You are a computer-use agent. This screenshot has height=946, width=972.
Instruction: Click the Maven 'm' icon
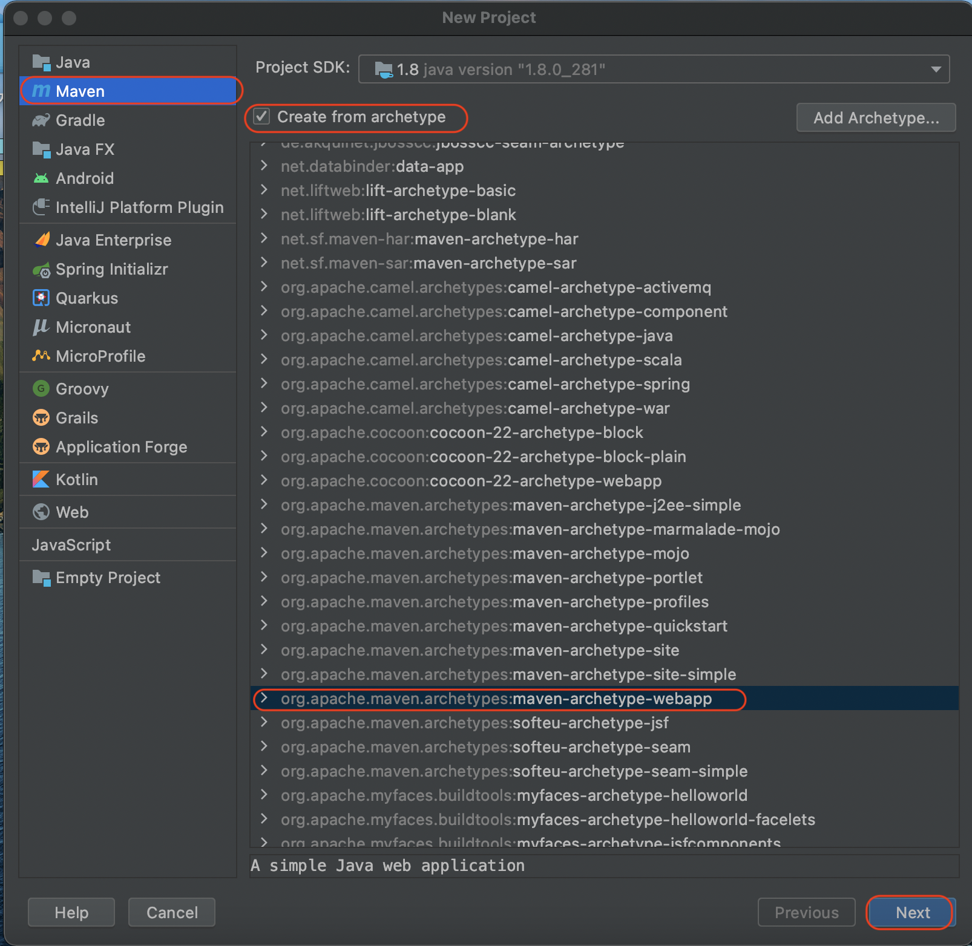pyautogui.click(x=41, y=91)
